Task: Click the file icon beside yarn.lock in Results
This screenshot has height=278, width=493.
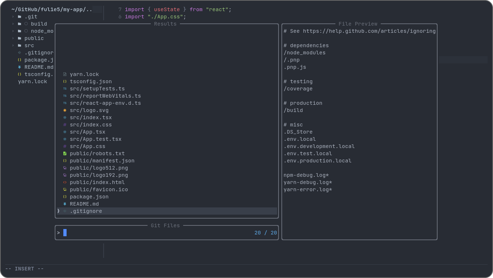Action: click(65, 74)
